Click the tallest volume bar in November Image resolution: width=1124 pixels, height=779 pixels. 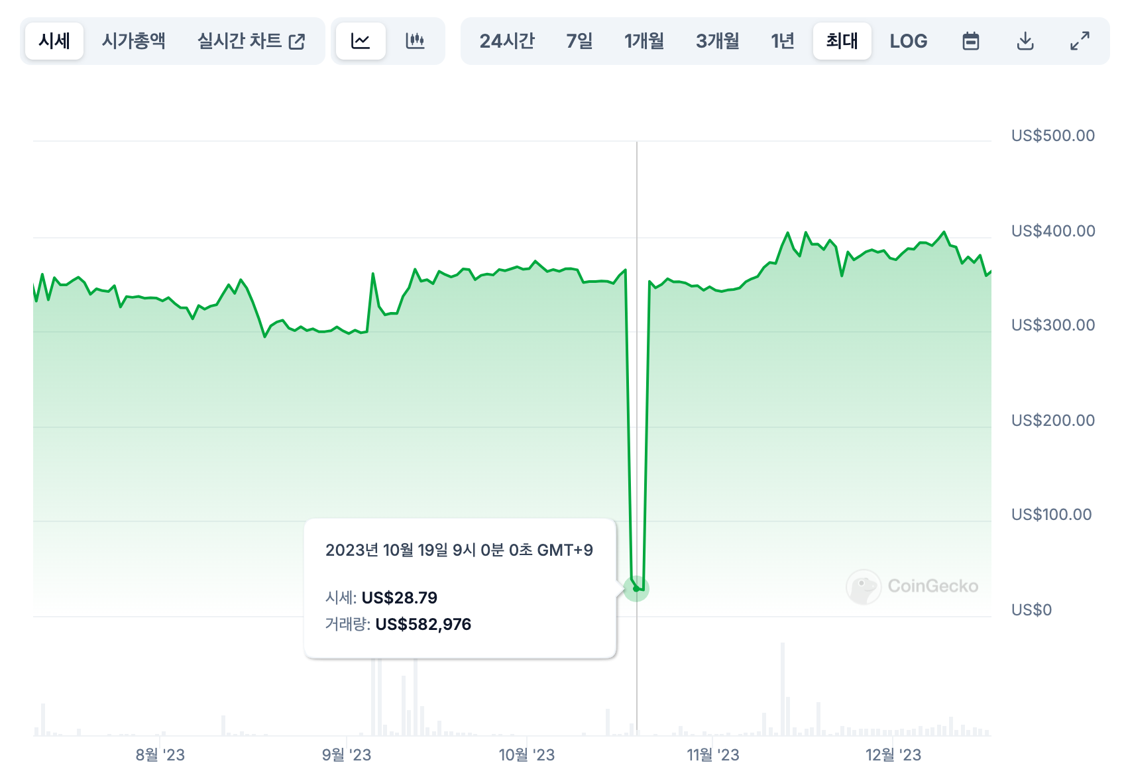(783, 689)
